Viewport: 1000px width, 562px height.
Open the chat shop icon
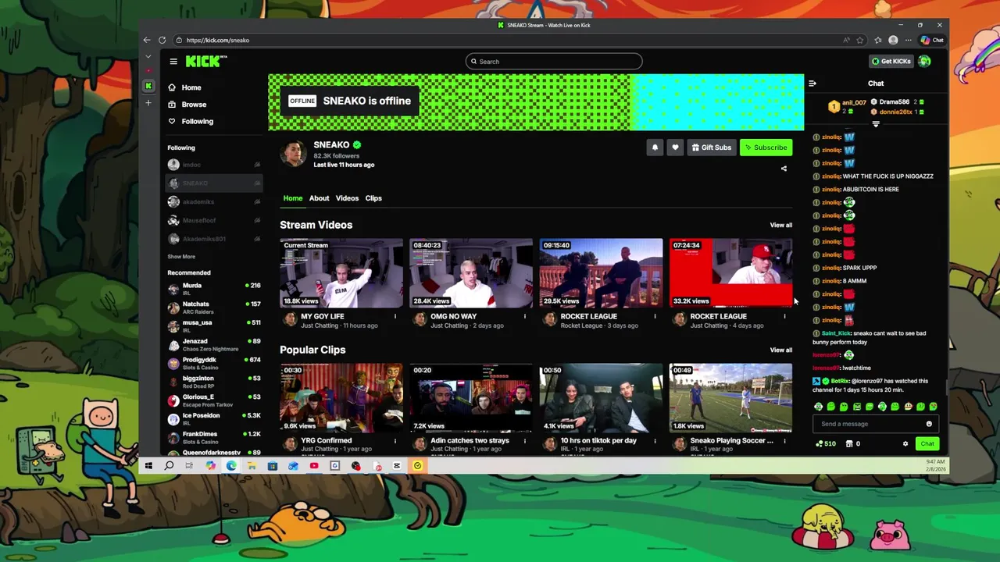[x=849, y=444]
